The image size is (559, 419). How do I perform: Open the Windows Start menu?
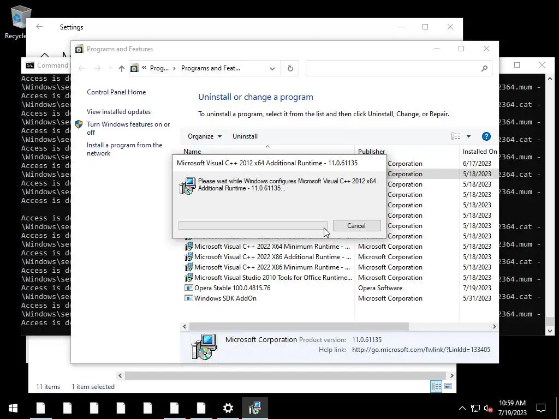(13, 408)
